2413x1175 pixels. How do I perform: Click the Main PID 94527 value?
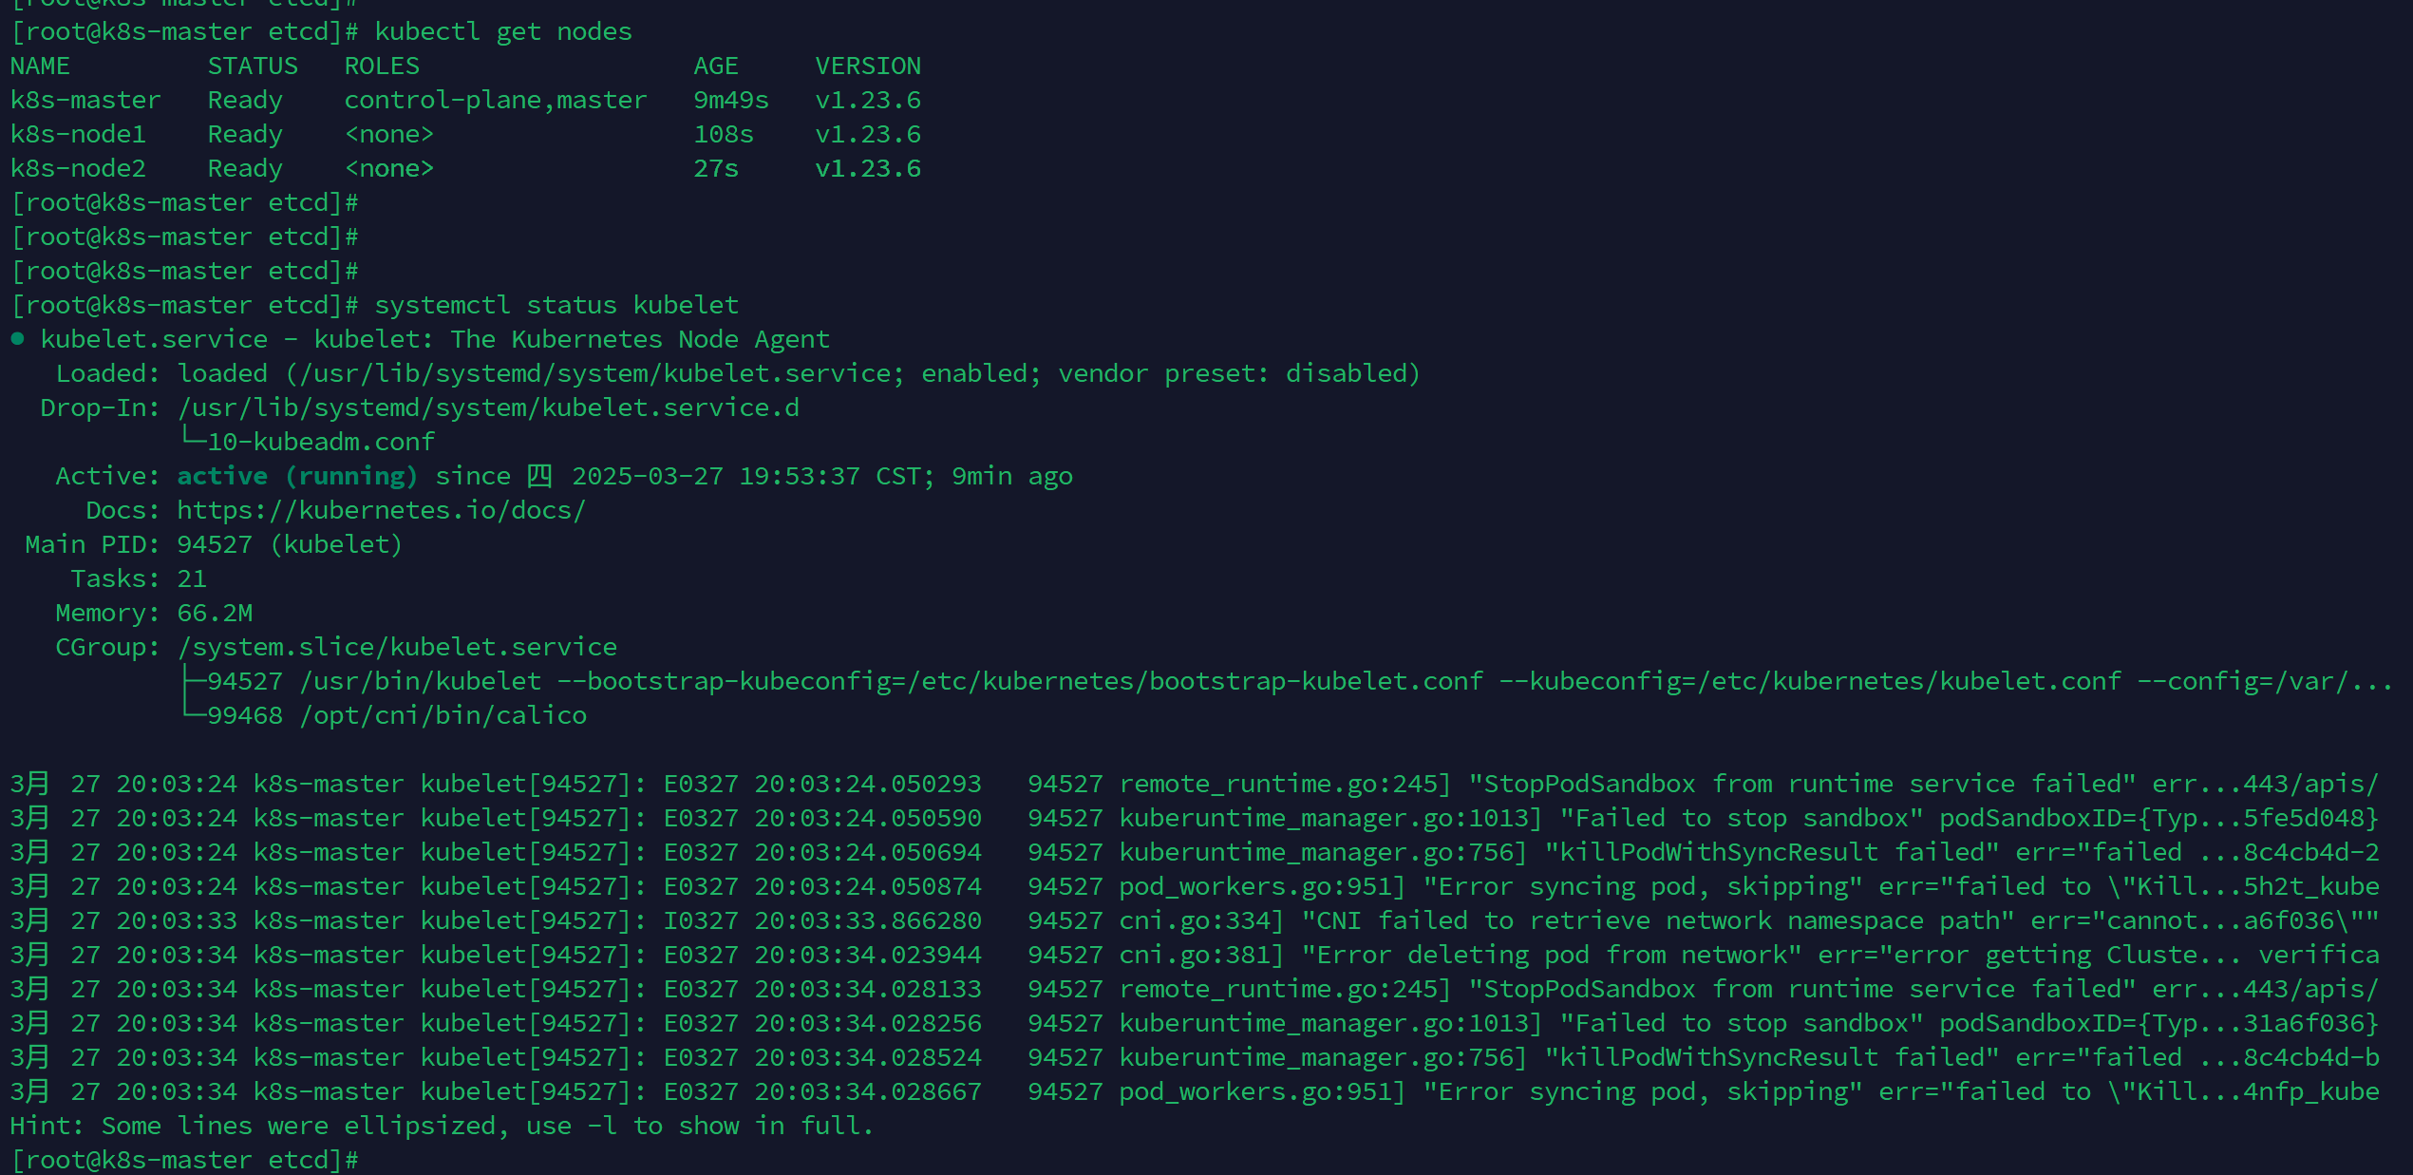pyautogui.click(x=215, y=544)
